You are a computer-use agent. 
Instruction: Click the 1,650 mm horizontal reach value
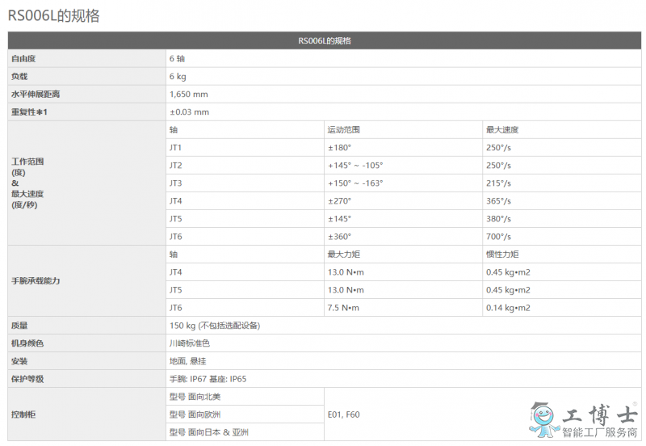[188, 95]
